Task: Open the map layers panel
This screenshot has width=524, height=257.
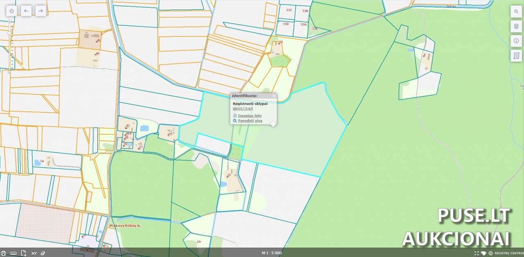Action: pos(516,26)
